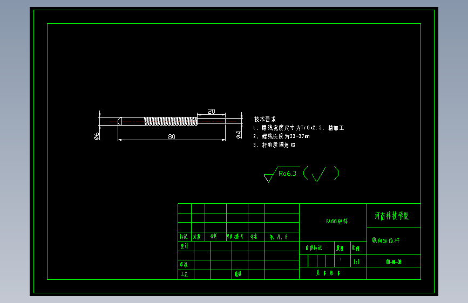The width and height of the screenshot is (468, 303).
Task: Click the '20' dimension text
Action: coord(212,111)
